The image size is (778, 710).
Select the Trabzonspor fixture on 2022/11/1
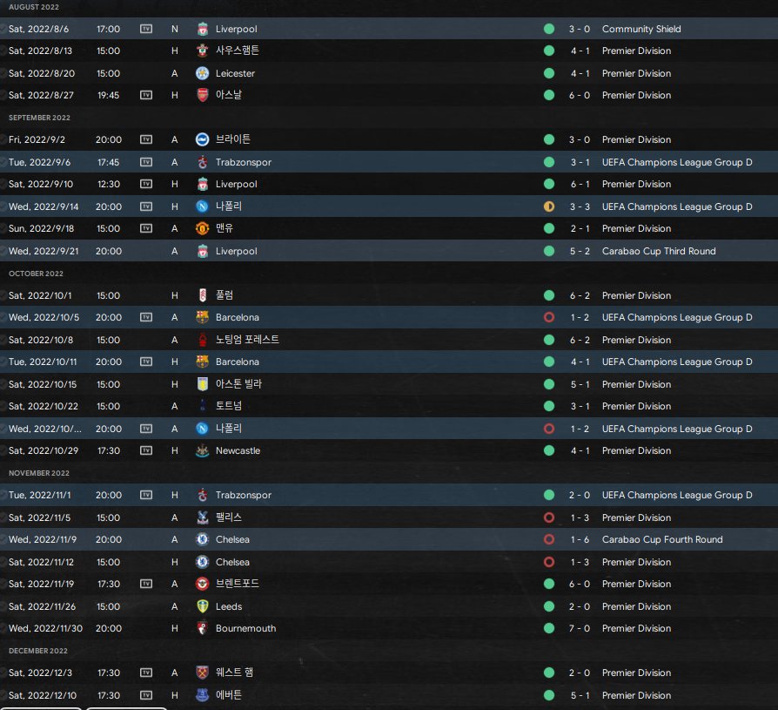point(389,495)
